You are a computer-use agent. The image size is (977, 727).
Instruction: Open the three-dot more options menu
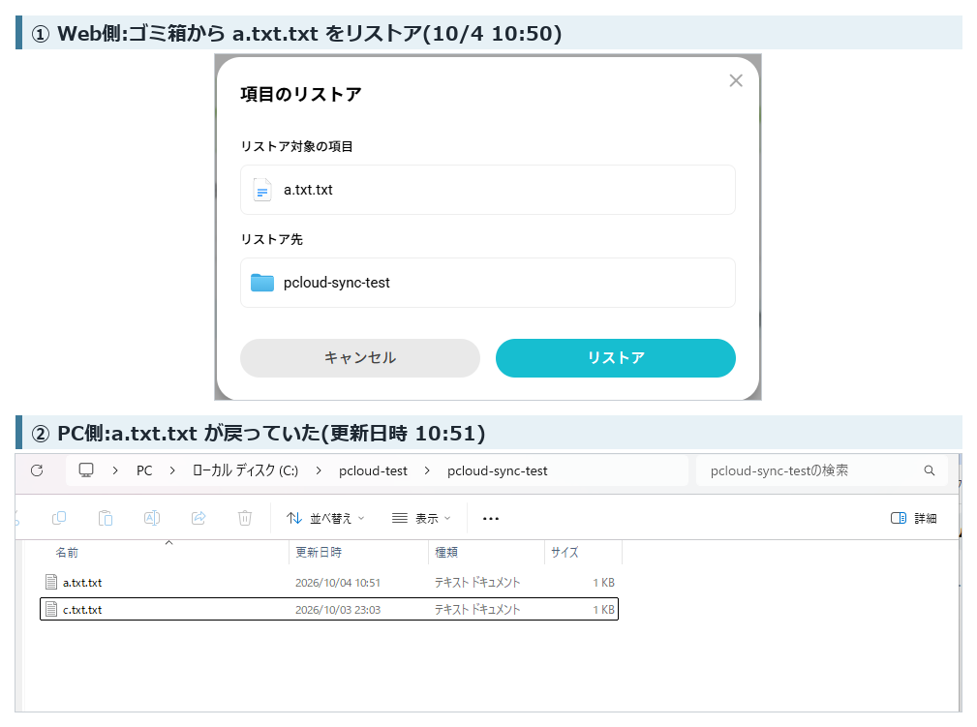tap(491, 518)
